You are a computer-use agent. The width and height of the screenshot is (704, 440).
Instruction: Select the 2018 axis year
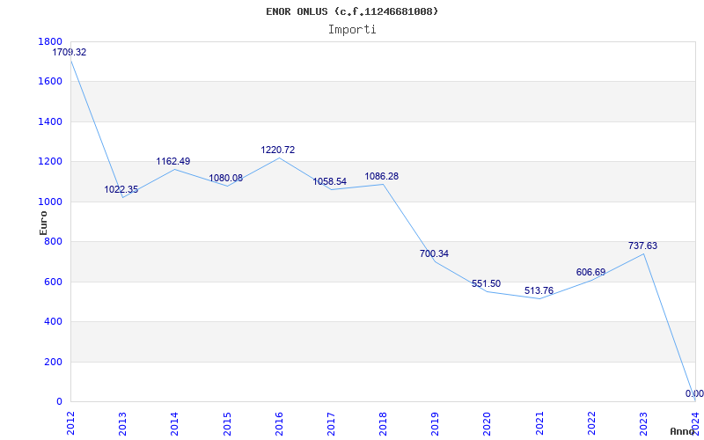point(383,423)
